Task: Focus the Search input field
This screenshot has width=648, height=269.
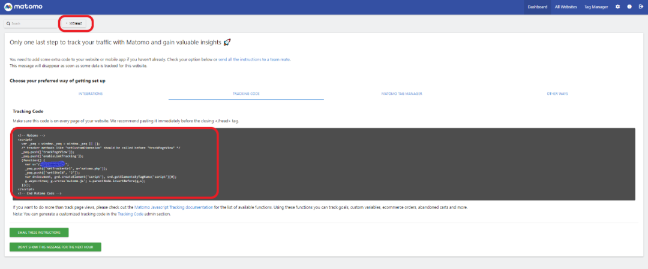Action: pyautogui.click(x=31, y=23)
